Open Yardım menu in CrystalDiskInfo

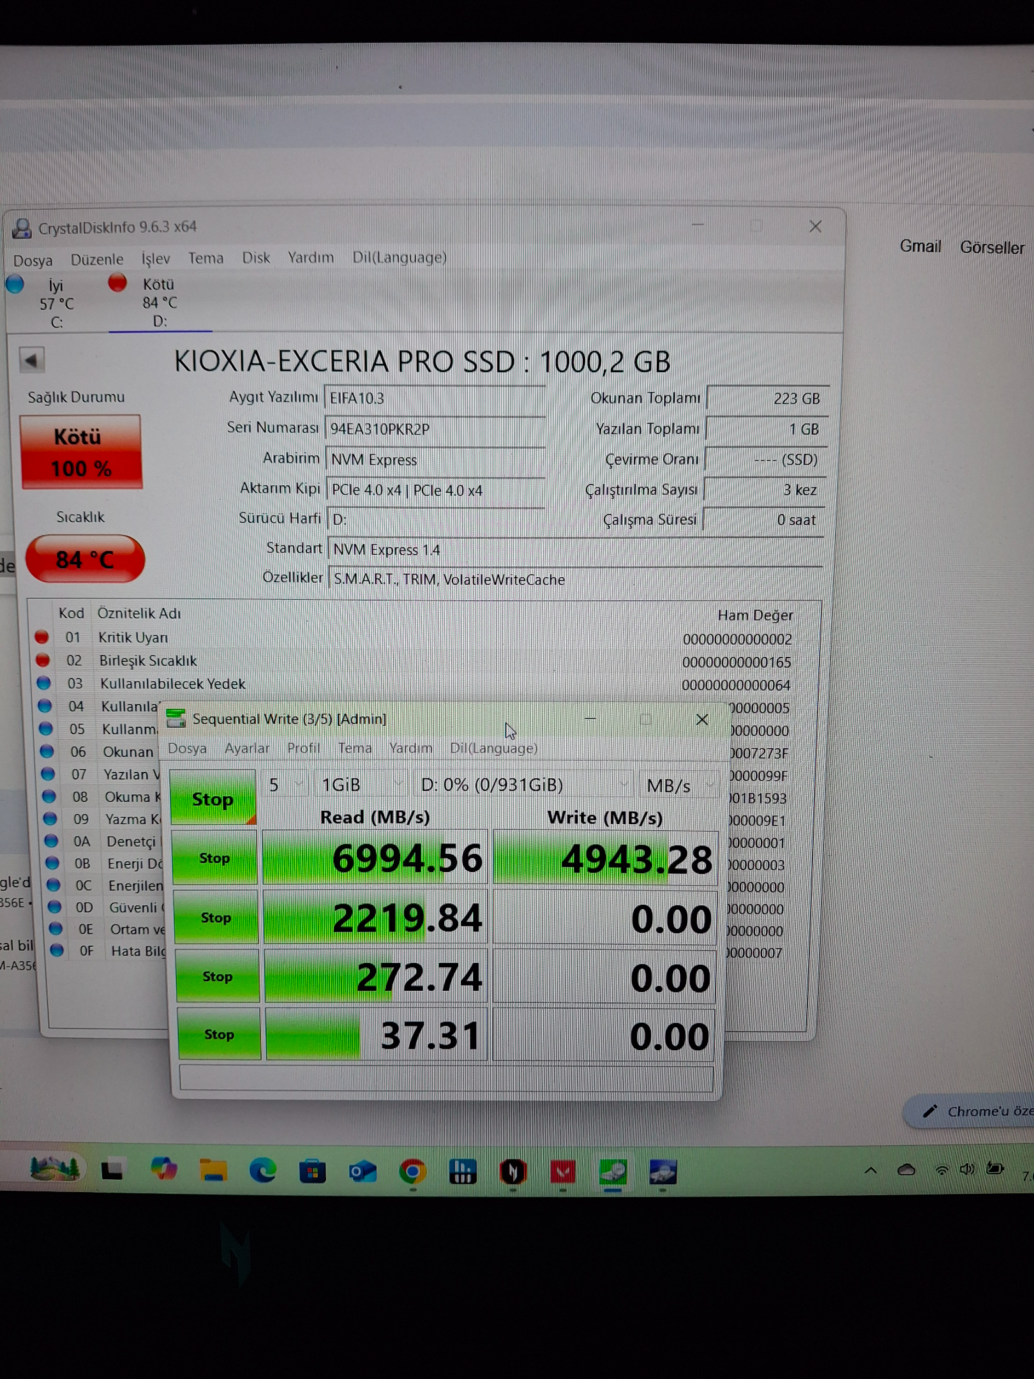[x=311, y=257]
